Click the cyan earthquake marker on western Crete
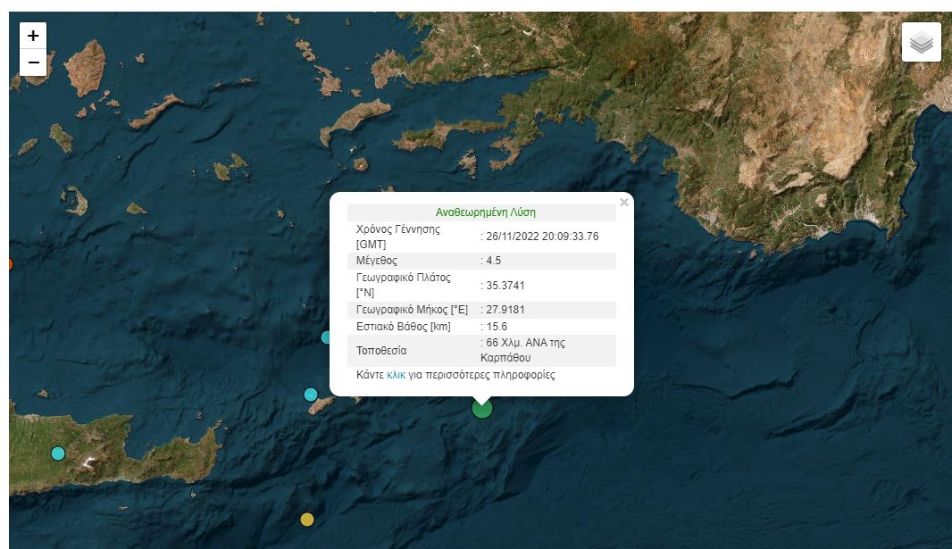952x549 pixels. pyautogui.click(x=57, y=454)
